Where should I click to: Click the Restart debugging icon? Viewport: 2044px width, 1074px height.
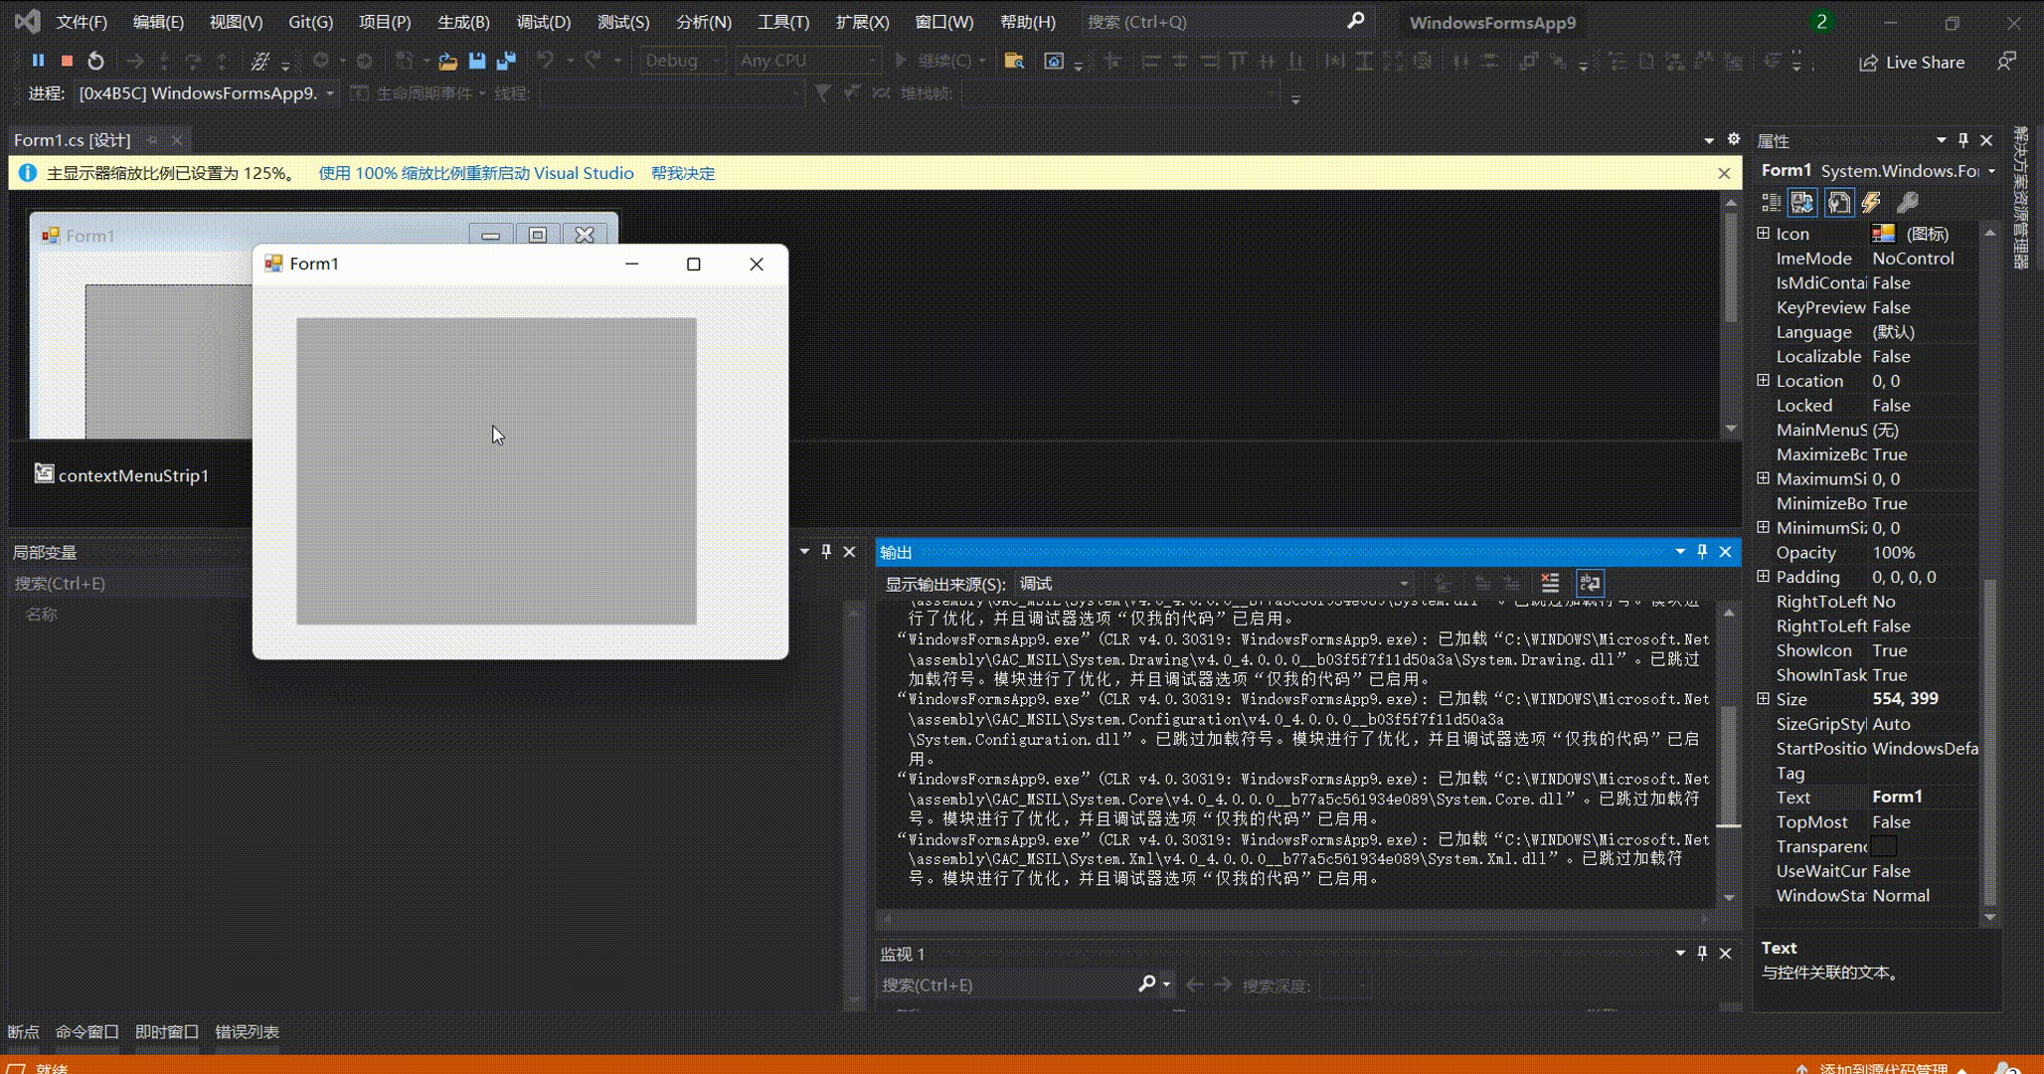click(95, 61)
